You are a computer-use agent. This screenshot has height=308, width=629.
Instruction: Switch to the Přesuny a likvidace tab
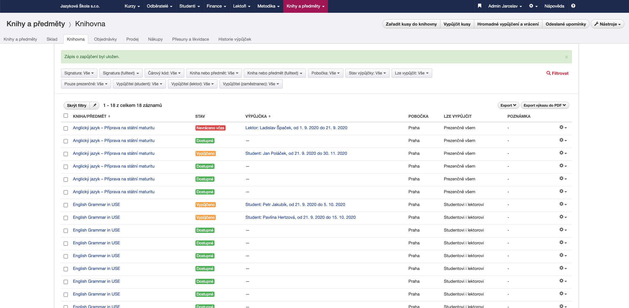[191, 39]
